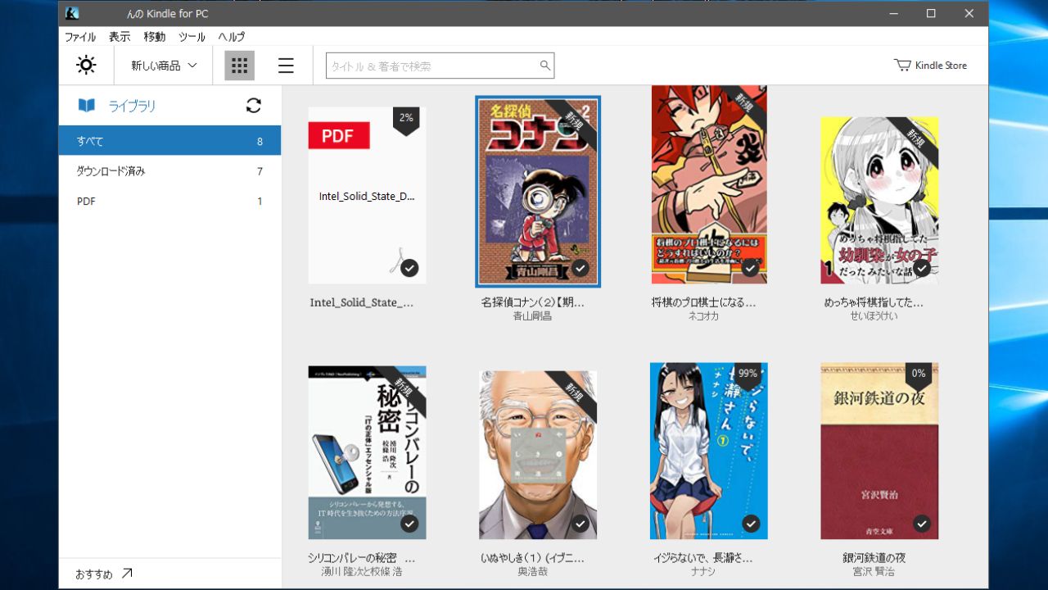
Task: Open the ヘルプ menu
Action: point(232,37)
